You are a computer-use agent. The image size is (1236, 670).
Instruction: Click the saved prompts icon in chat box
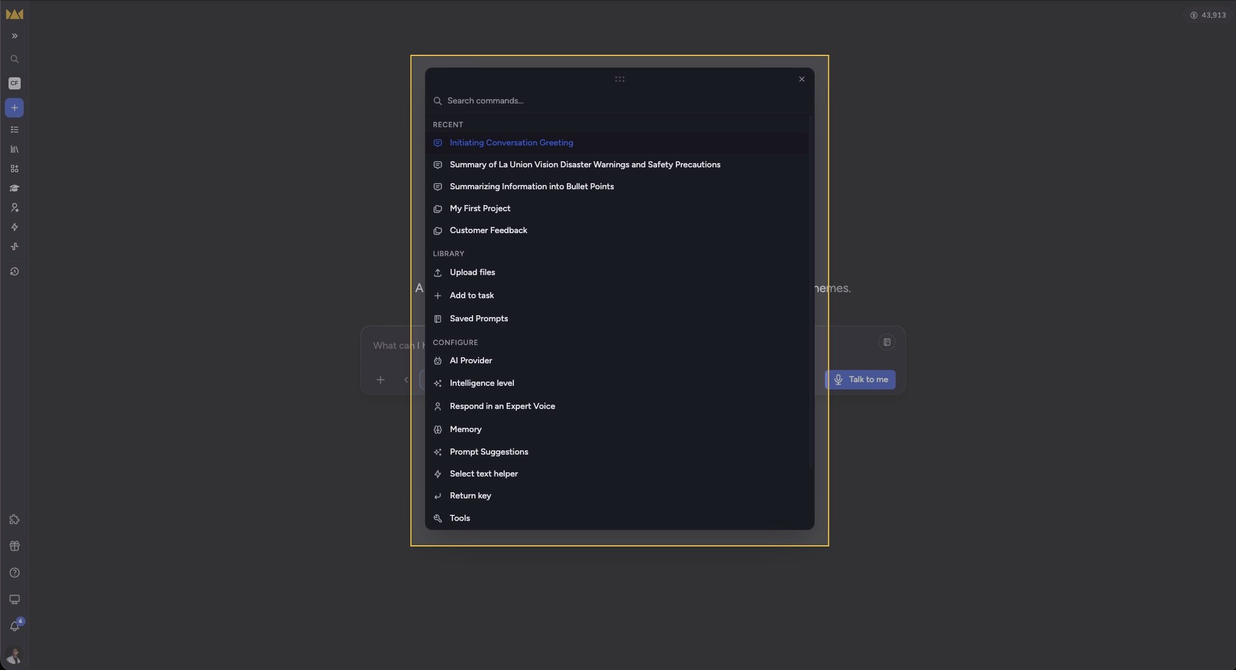tap(887, 342)
